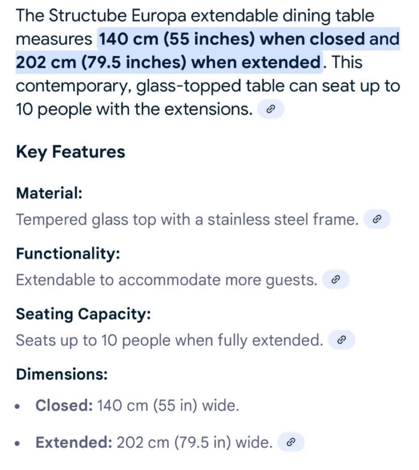Open source link beside Extended 202 cm line
Screen dimensions: 419x470
pos(291,442)
